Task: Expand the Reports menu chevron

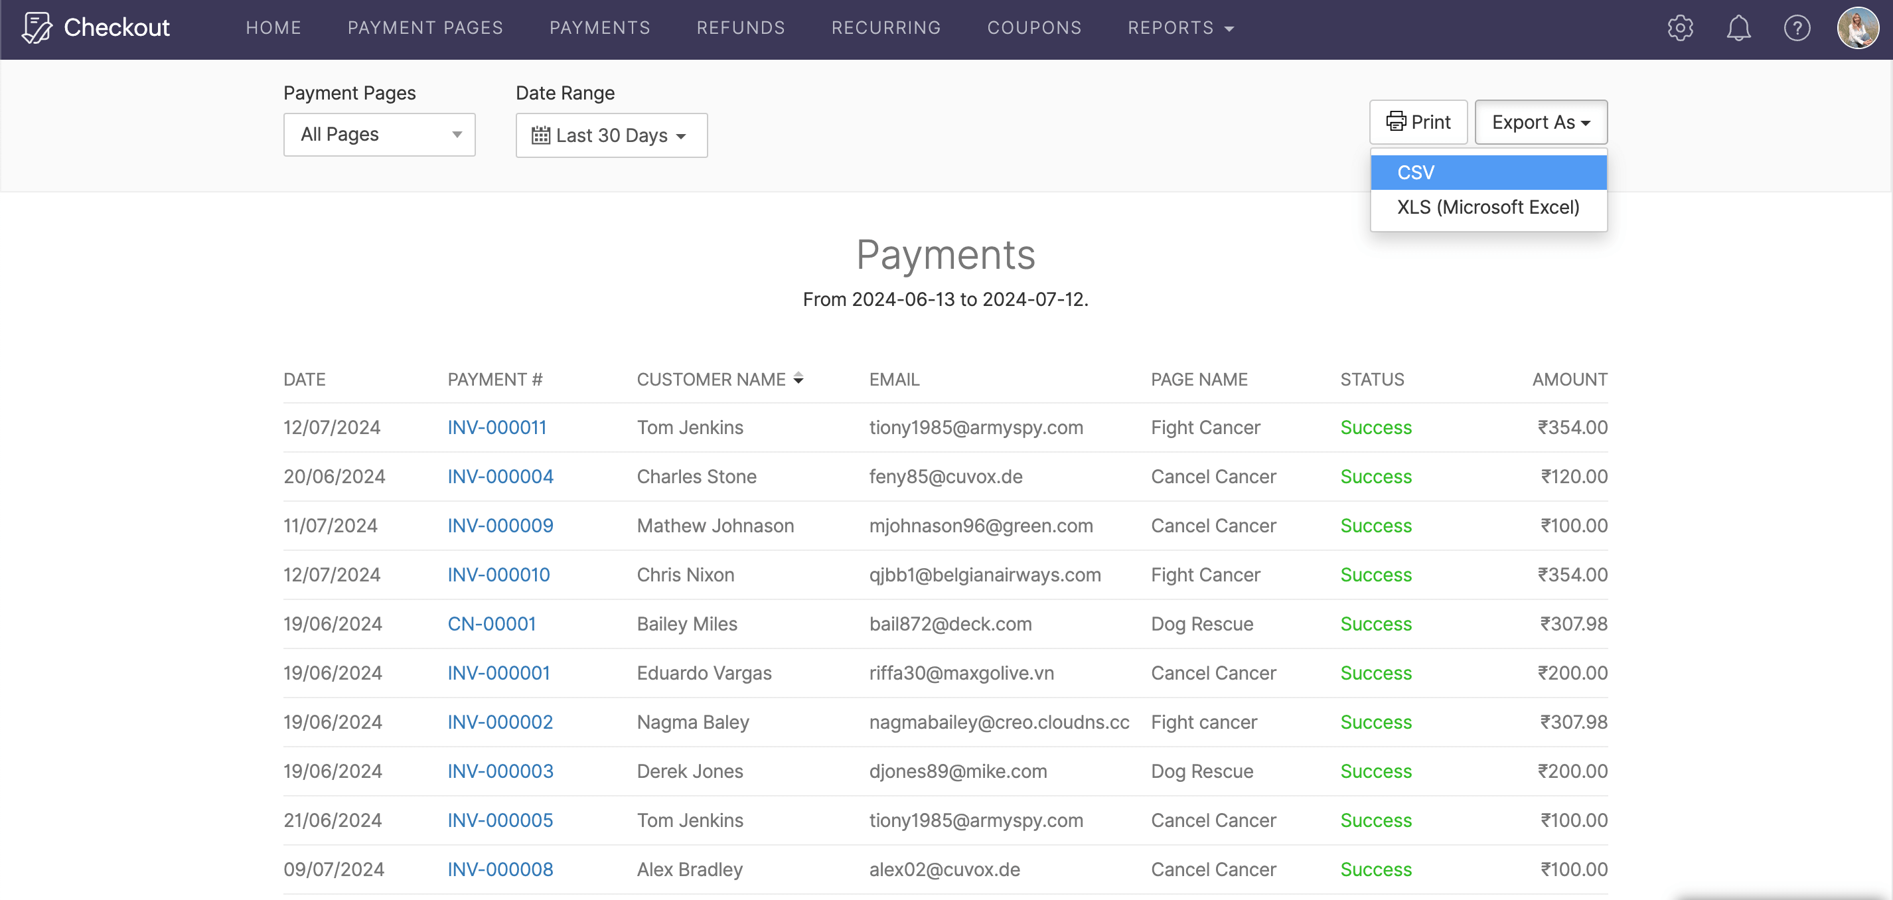Action: (x=1229, y=29)
